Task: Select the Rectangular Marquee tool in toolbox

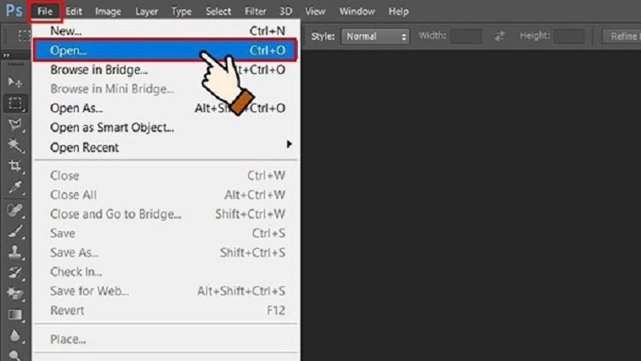Action: [x=15, y=104]
